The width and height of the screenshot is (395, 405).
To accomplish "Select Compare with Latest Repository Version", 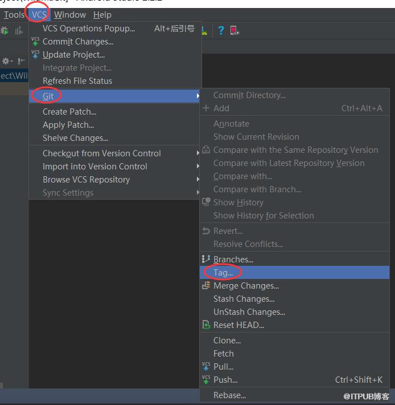I will [294, 163].
